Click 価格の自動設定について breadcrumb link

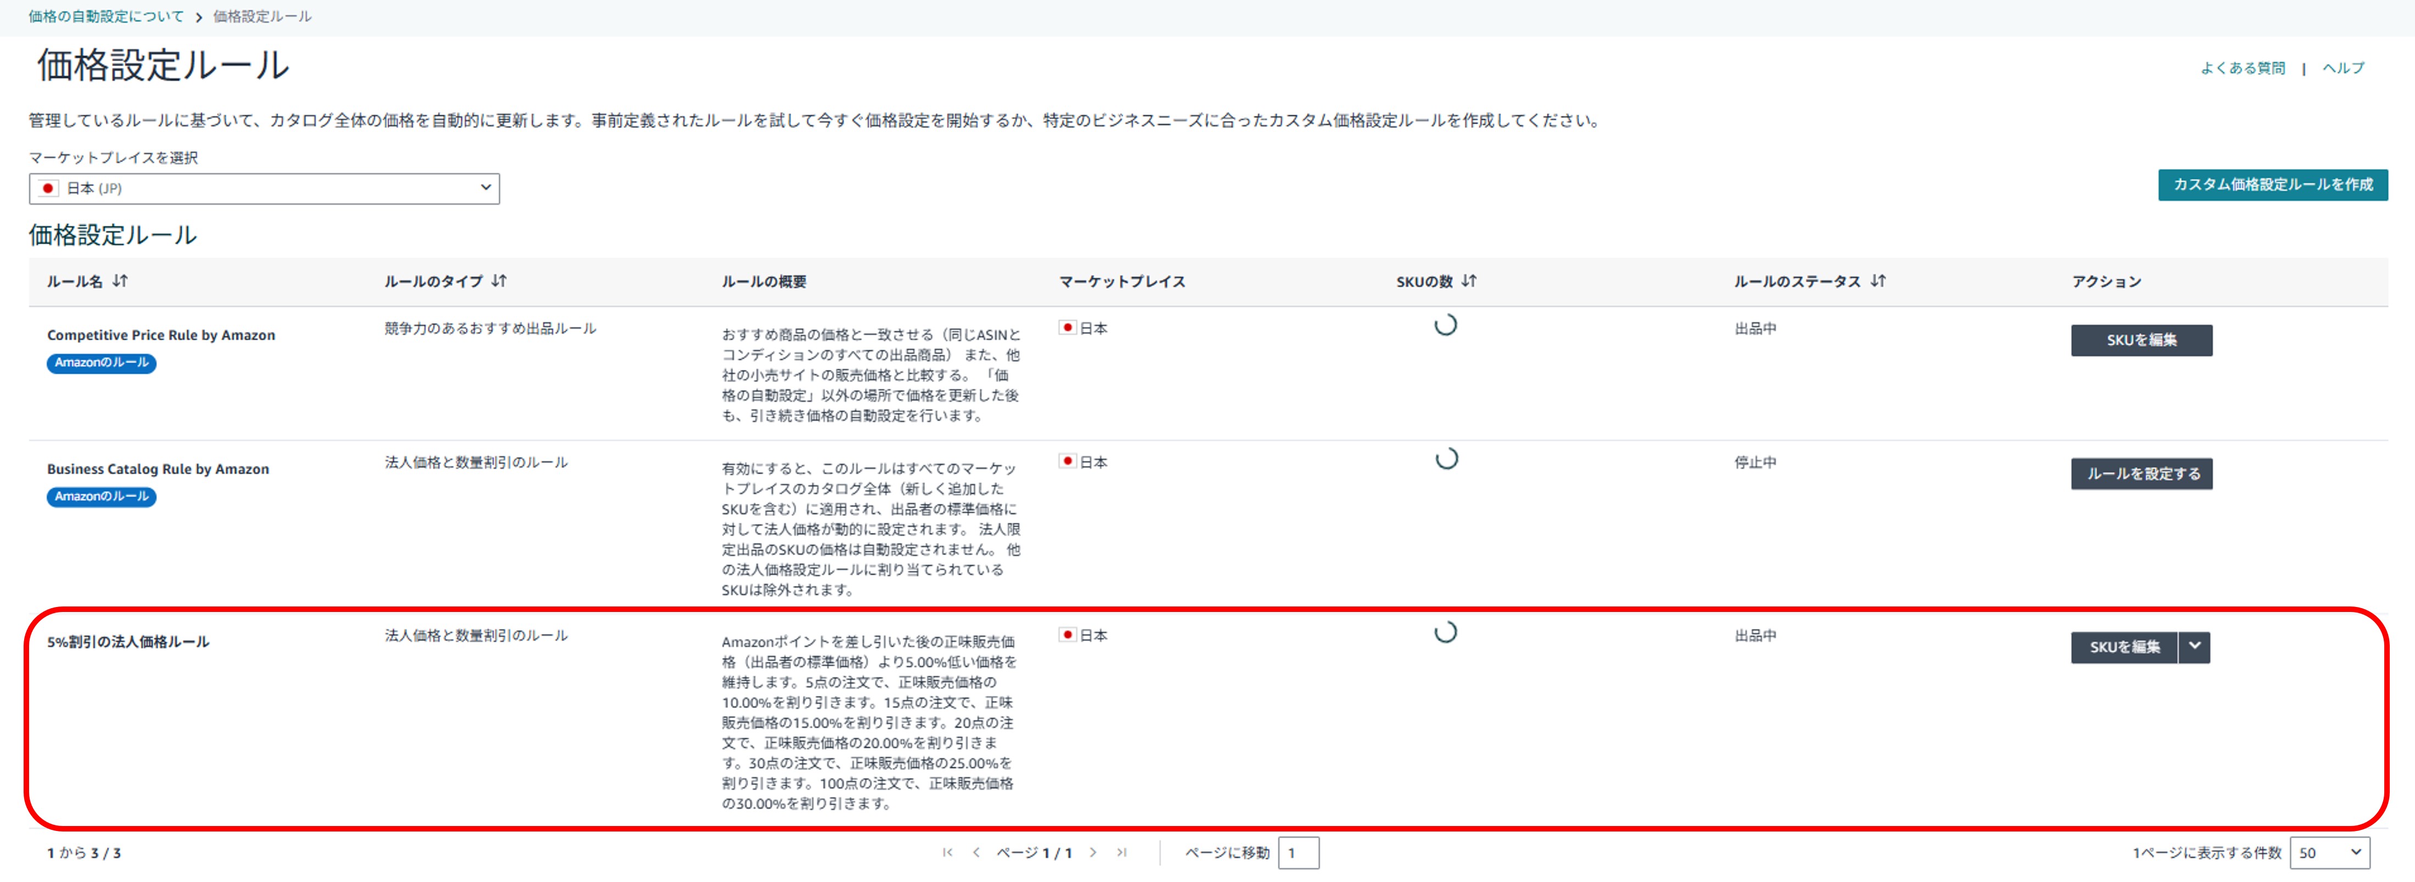106,16
